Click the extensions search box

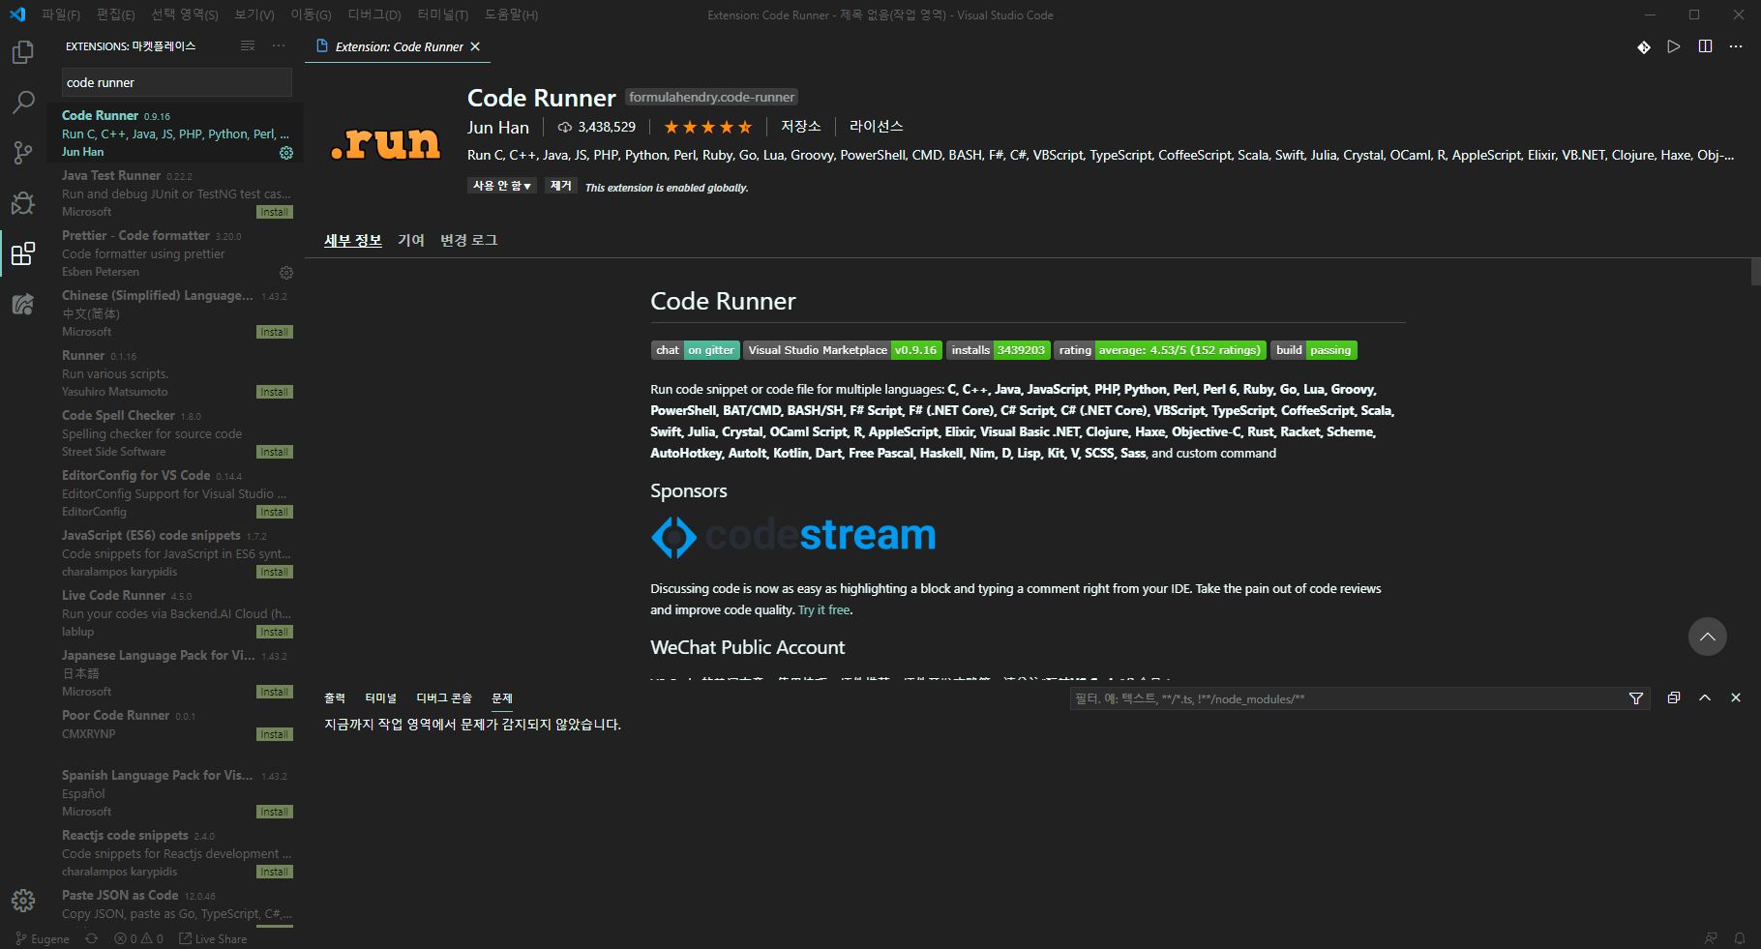(176, 82)
